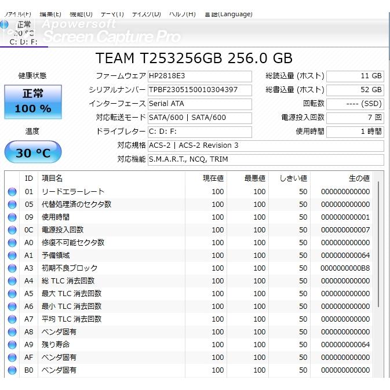Screen dimensions: 390x390
Task: Click status circle for ID 0C row
Action: tap(12, 230)
